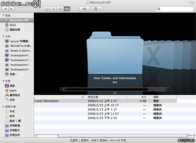Open the gear Action menu
The height and width of the screenshot is (143, 196).
click(97, 9)
